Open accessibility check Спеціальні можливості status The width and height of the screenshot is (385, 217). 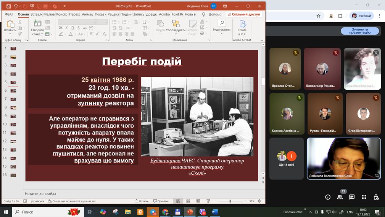[72, 201]
